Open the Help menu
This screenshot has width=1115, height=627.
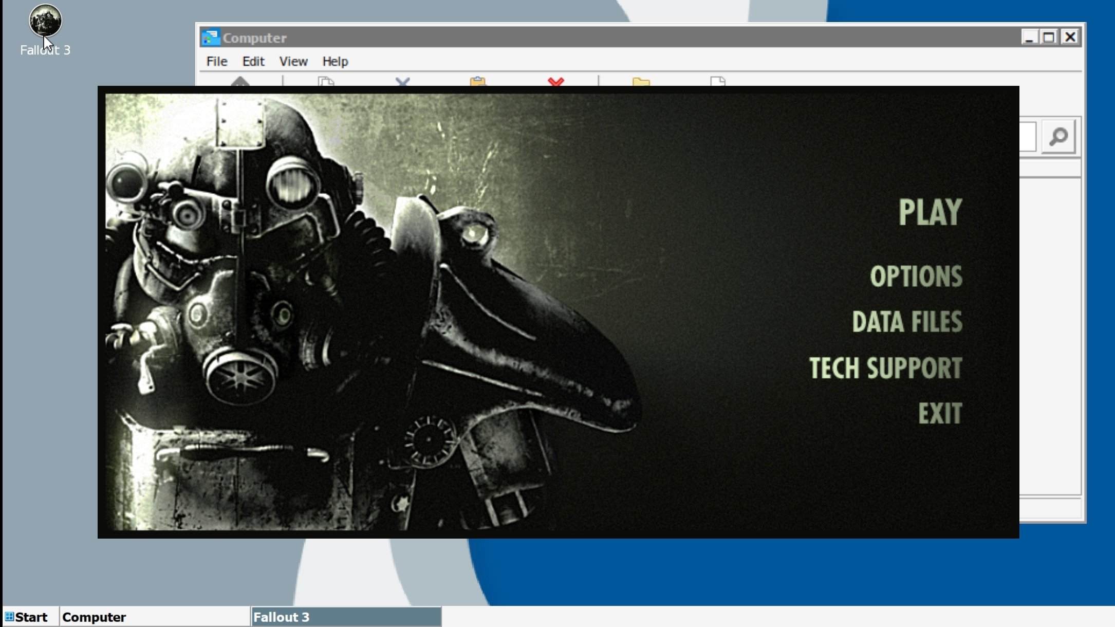[335, 61]
